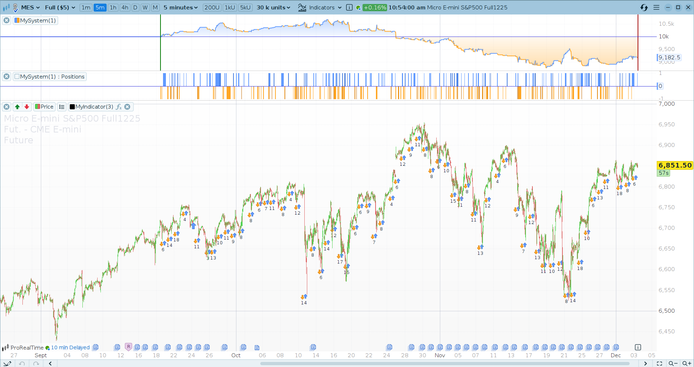Image resolution: width=694 pixels, height=367 pixels.
Task: Zoom in using the Q+ magnifier
Action: [686, 363]
